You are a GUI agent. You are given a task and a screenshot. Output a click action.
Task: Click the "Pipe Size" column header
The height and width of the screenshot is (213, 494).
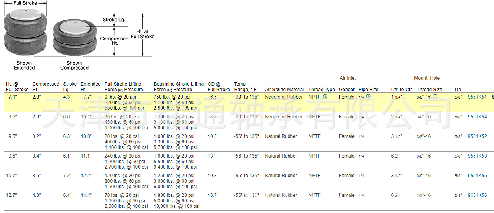[368, 90]
